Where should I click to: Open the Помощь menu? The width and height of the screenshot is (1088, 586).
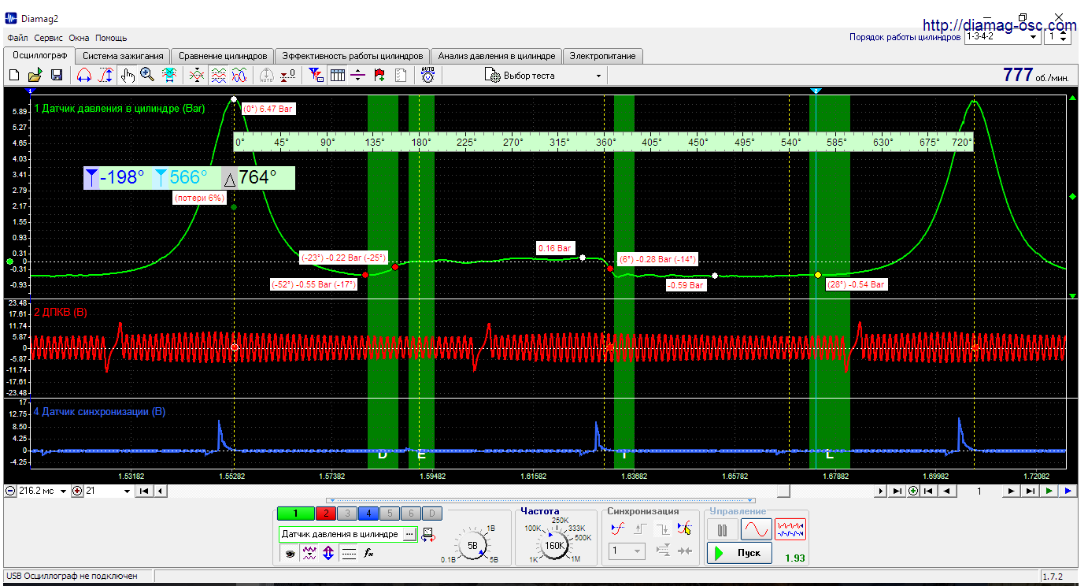click(111, 38)
